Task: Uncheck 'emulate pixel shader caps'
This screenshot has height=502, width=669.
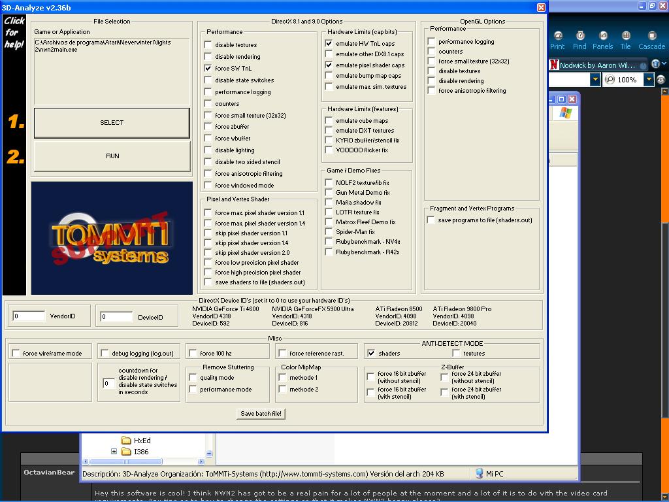Action: point(329,65)
